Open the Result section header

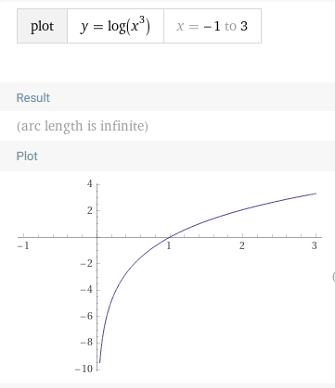[33, 97]
